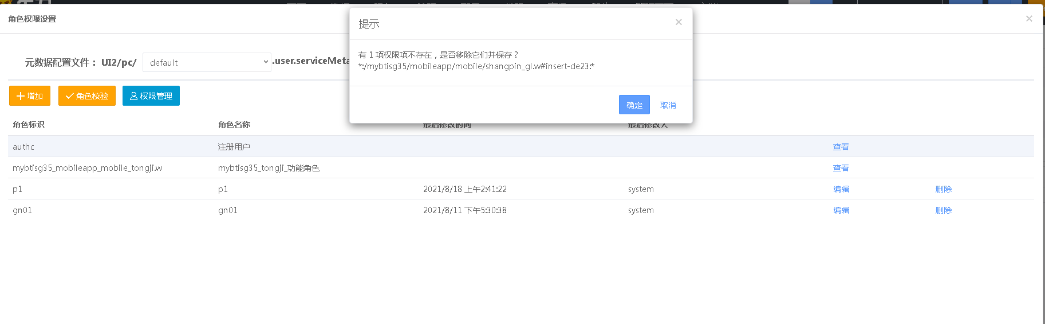This screenshot has width=1045, height=324.
Task: Click 删除 for role p1
Action: click(943, 189)
